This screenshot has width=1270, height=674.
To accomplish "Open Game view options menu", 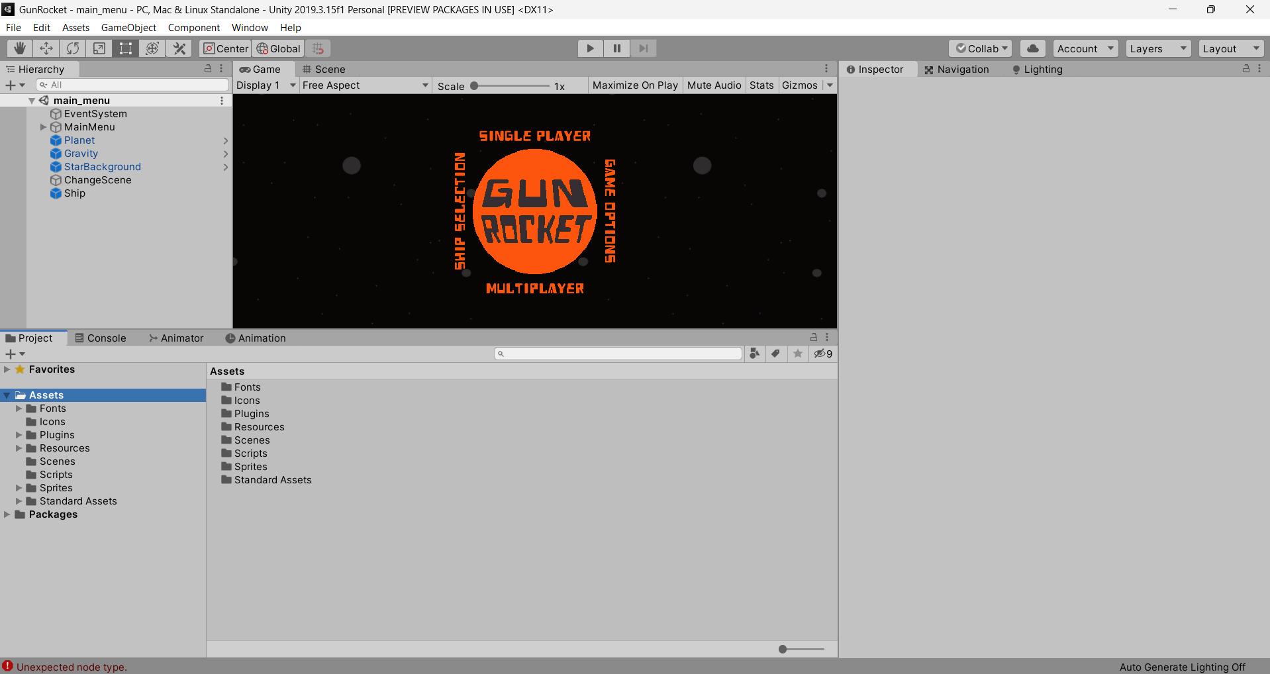I will click(x=826, y=69).
